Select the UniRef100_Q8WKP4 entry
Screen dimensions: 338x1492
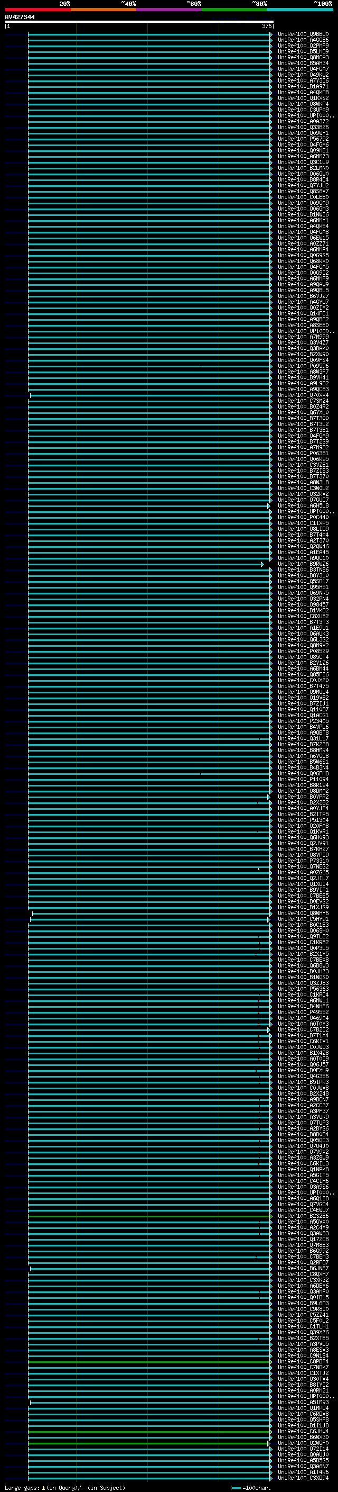click(x=303, y=104)
